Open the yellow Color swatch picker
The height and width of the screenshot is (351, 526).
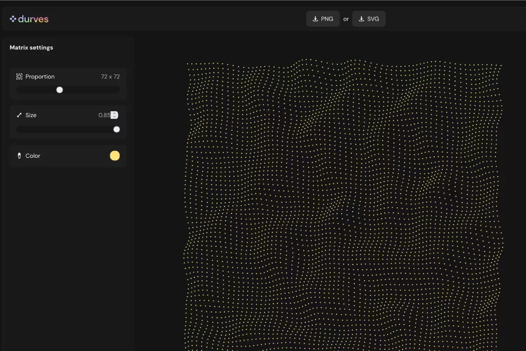(115, 156)
